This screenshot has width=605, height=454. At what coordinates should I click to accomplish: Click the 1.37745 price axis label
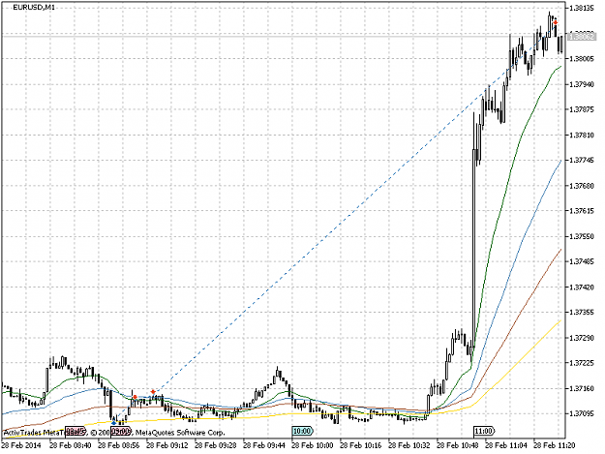pos(582,160)
